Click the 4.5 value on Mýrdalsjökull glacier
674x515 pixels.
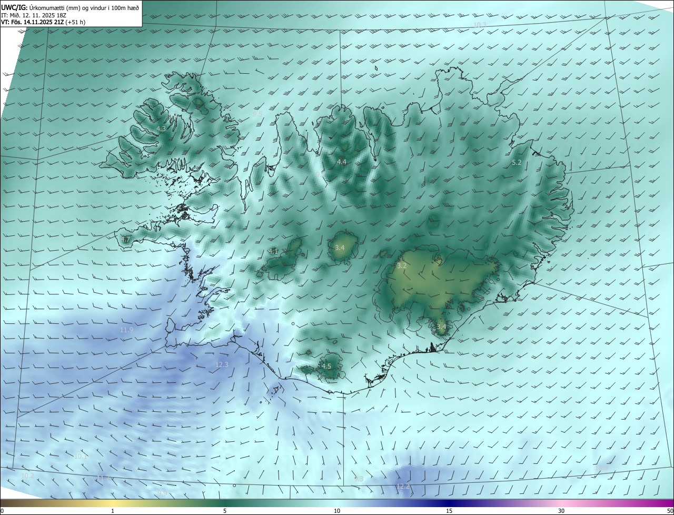(326, 366)
